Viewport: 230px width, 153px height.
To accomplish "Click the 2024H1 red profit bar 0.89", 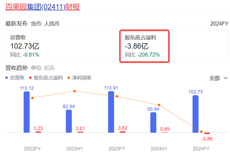I will 165,133.
